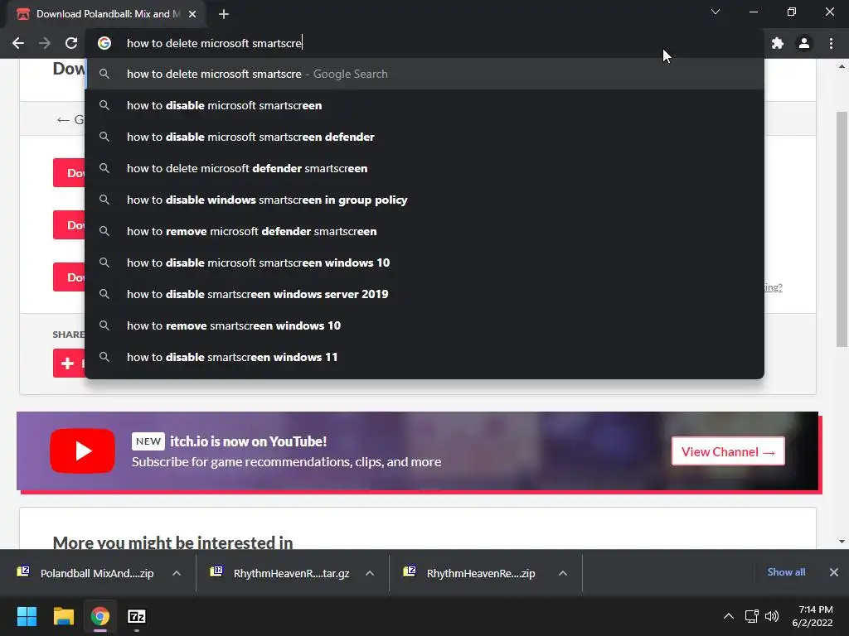This screenshot has width=849, height=636.
Task: Click Show all downloads link
Action: coord(786,572)
